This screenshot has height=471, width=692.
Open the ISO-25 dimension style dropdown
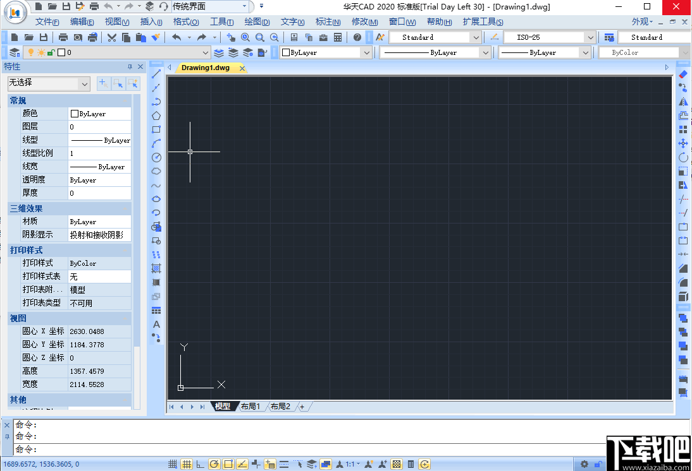pos(550,37)
